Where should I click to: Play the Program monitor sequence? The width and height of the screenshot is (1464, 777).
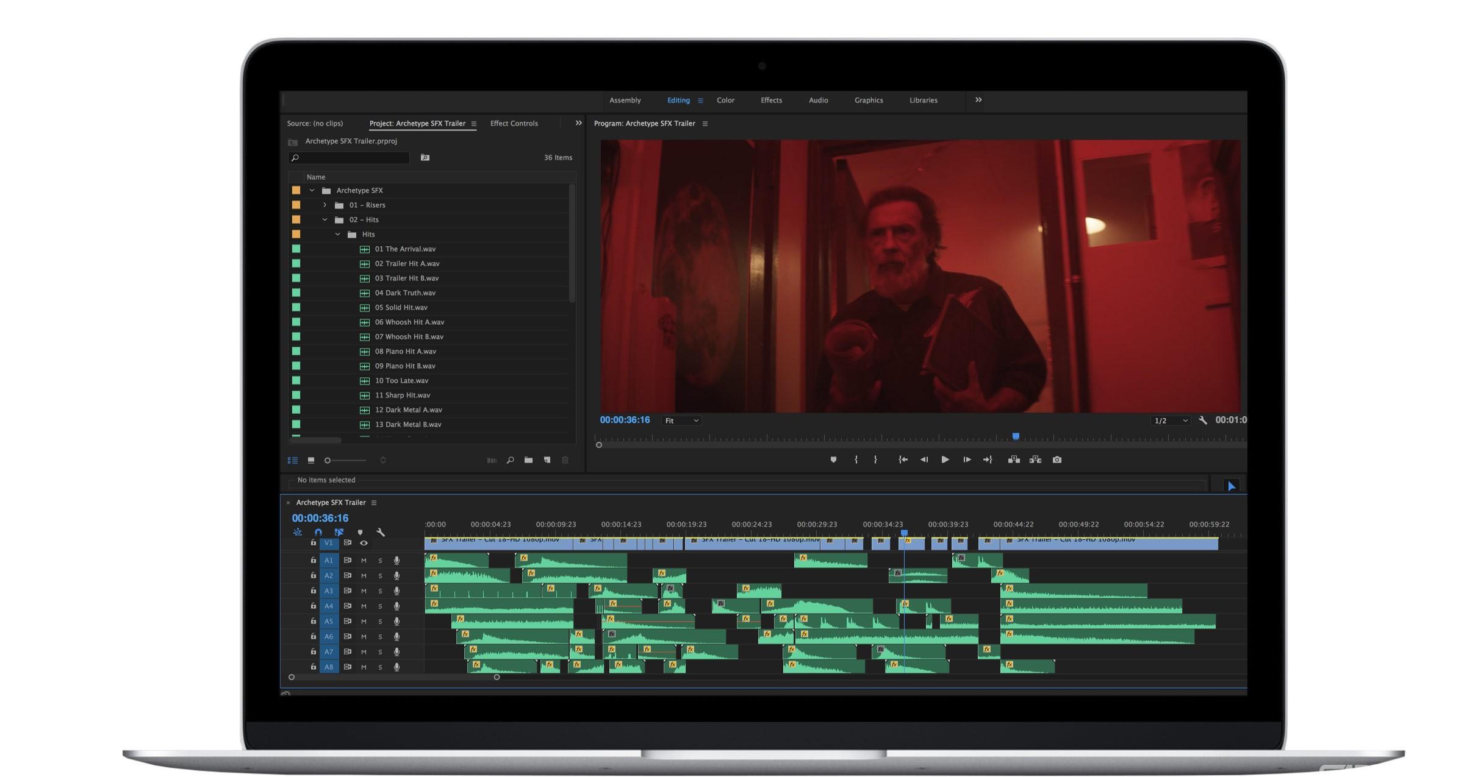point(945,459)
